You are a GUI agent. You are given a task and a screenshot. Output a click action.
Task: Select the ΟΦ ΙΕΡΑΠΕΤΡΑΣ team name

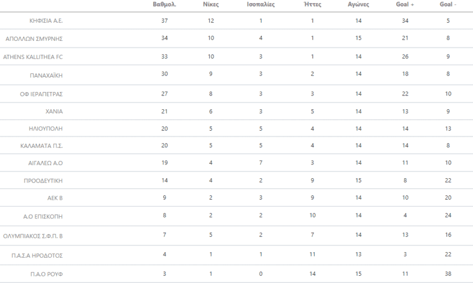pos(41,94)
